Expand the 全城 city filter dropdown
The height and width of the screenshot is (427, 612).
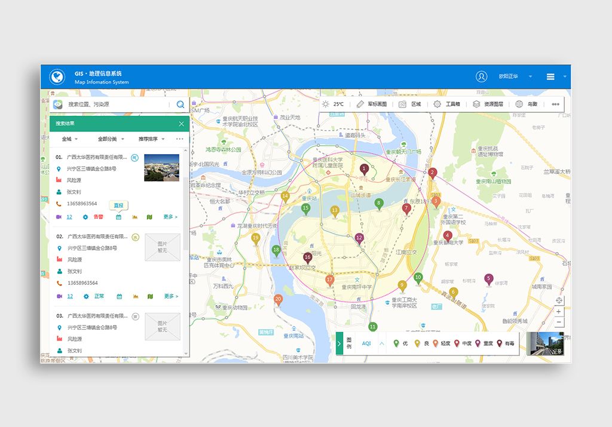70,139
